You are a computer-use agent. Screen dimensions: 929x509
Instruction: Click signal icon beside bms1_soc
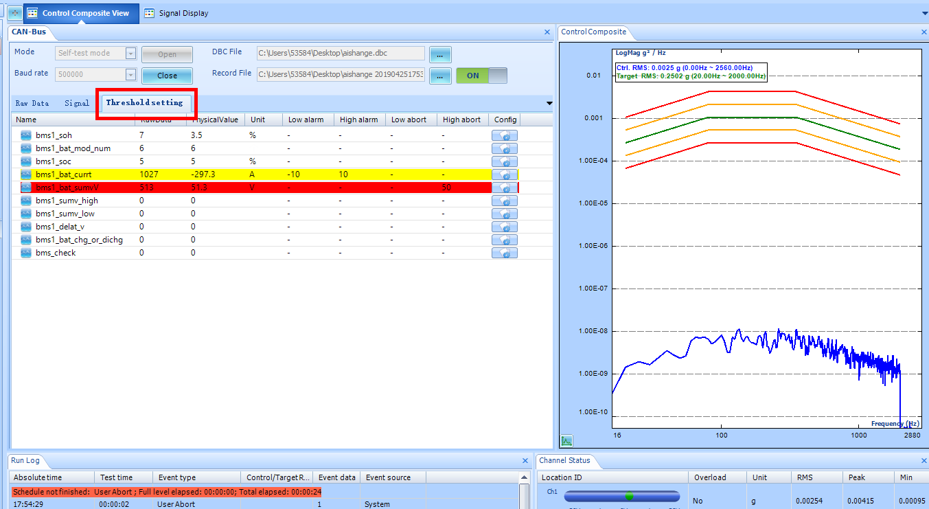(26, 161)
